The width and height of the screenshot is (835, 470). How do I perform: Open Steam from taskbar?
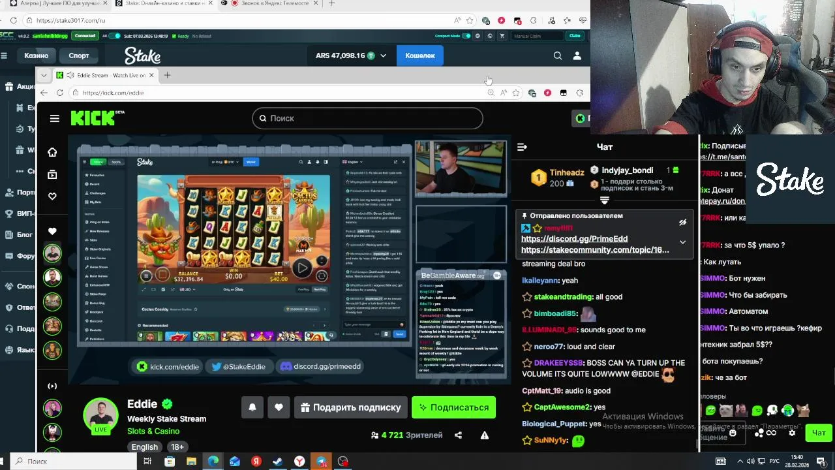278,462
